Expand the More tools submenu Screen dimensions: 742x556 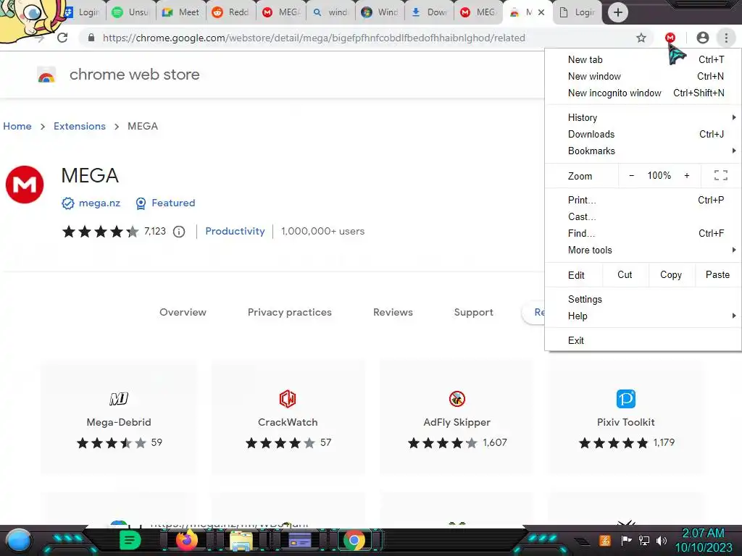click(x=643, y=250)
